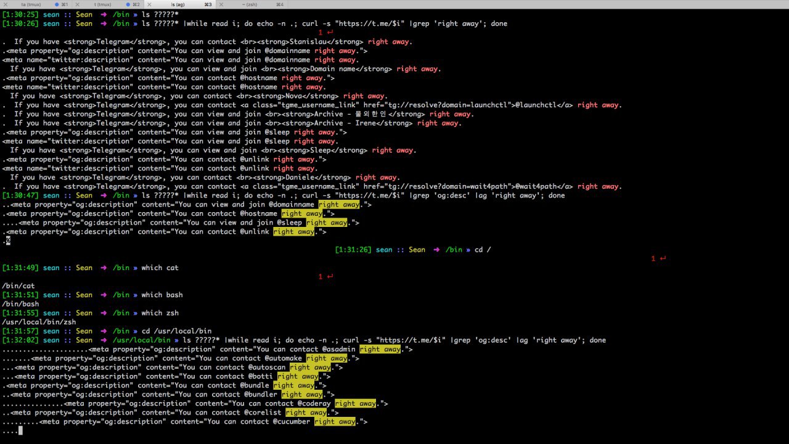Click '@automake' in the result line
789x444 pixels.
[x=284, y=358]
